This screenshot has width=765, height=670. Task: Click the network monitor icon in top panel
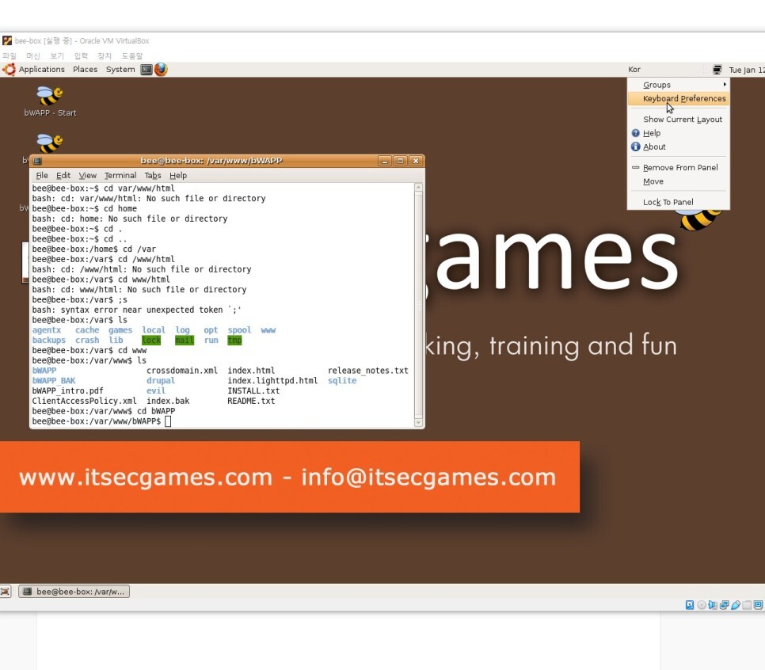point(717,70)
